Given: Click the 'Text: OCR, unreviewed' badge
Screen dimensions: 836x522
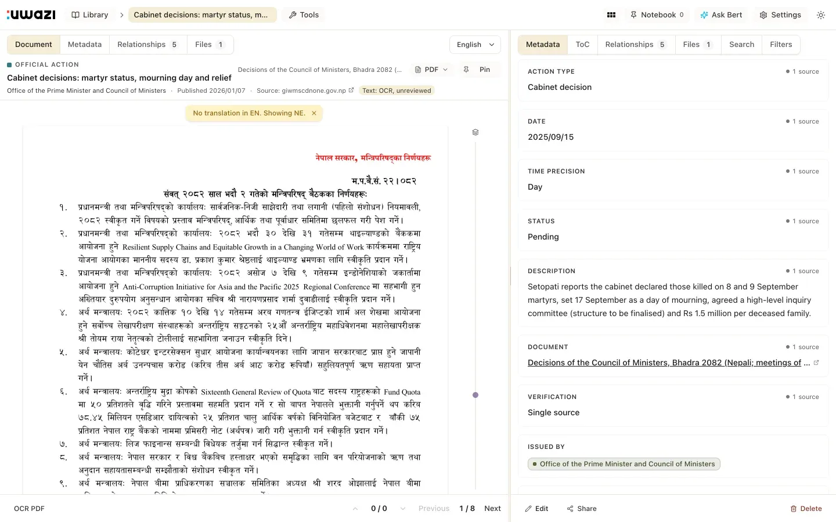Looking at the screenshot, I should coord(397,90).
